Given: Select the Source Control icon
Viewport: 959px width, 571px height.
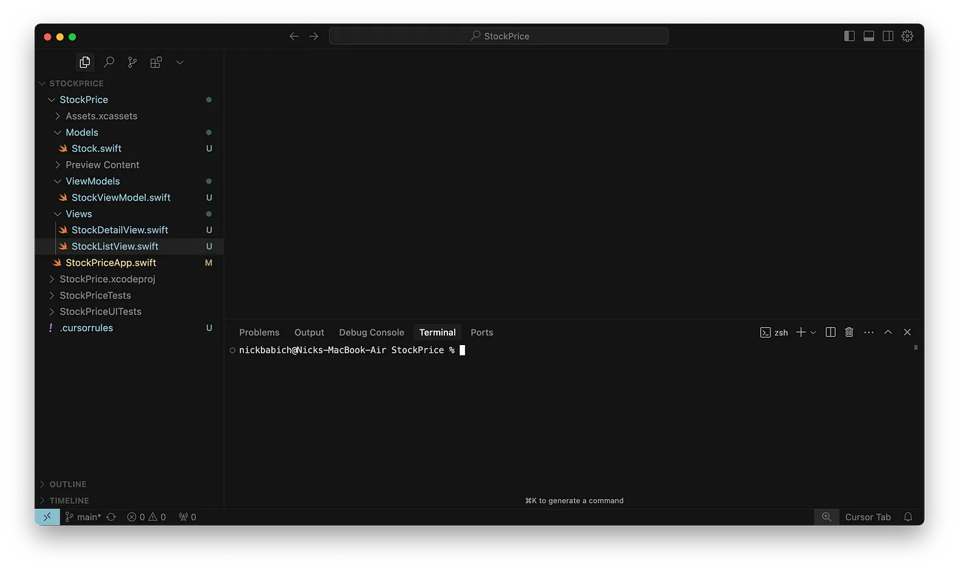Looking at the screenshot, I should pos(132,62).
